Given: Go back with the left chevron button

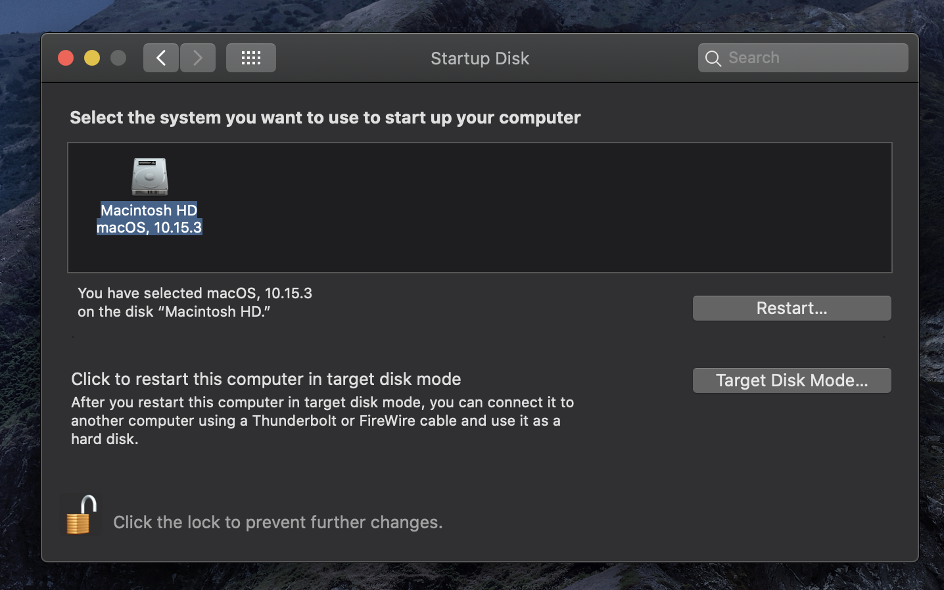Looking at the screenshot, I should pyautogui.click(x=161, y=58).
